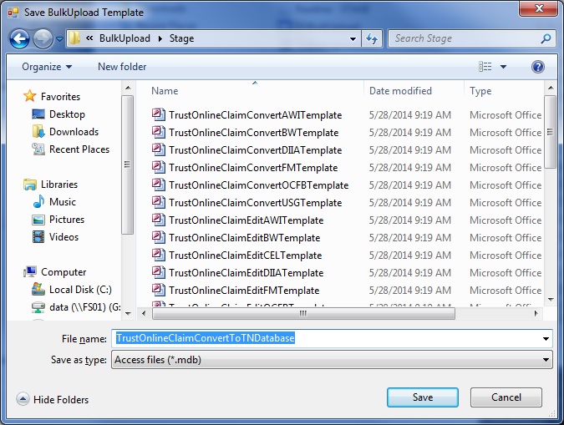This screenshot has width=564, height=425.
Task: Collapse the dialog with Hide Folders
Action: tap(53, 400)
